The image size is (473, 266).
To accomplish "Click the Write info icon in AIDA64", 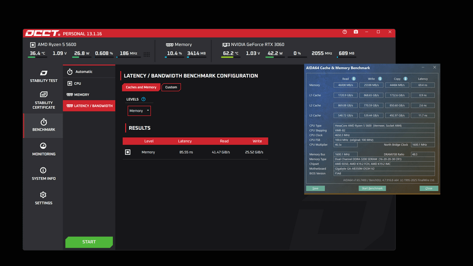I will point(380,79).
